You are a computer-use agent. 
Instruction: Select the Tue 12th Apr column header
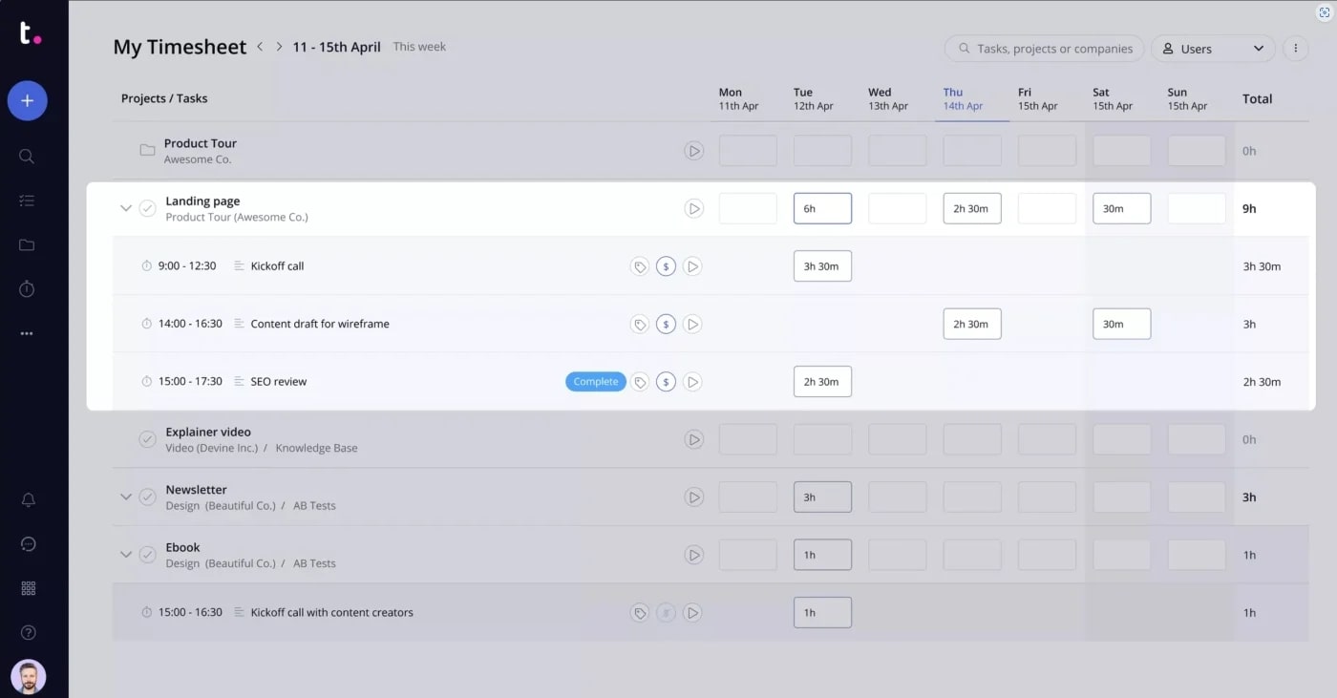click(813, 99)
